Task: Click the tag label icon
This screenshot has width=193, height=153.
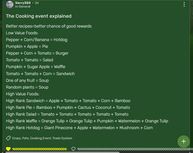Action: point(8,138)
